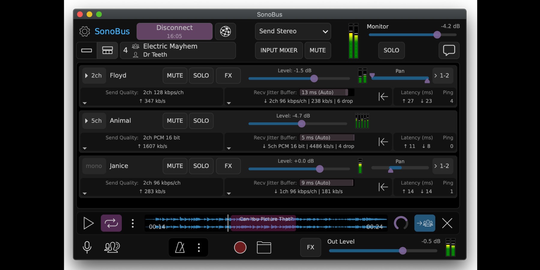Solo the Animal channel
Screen dimensions: 540x270
click(x=201, y=121)
